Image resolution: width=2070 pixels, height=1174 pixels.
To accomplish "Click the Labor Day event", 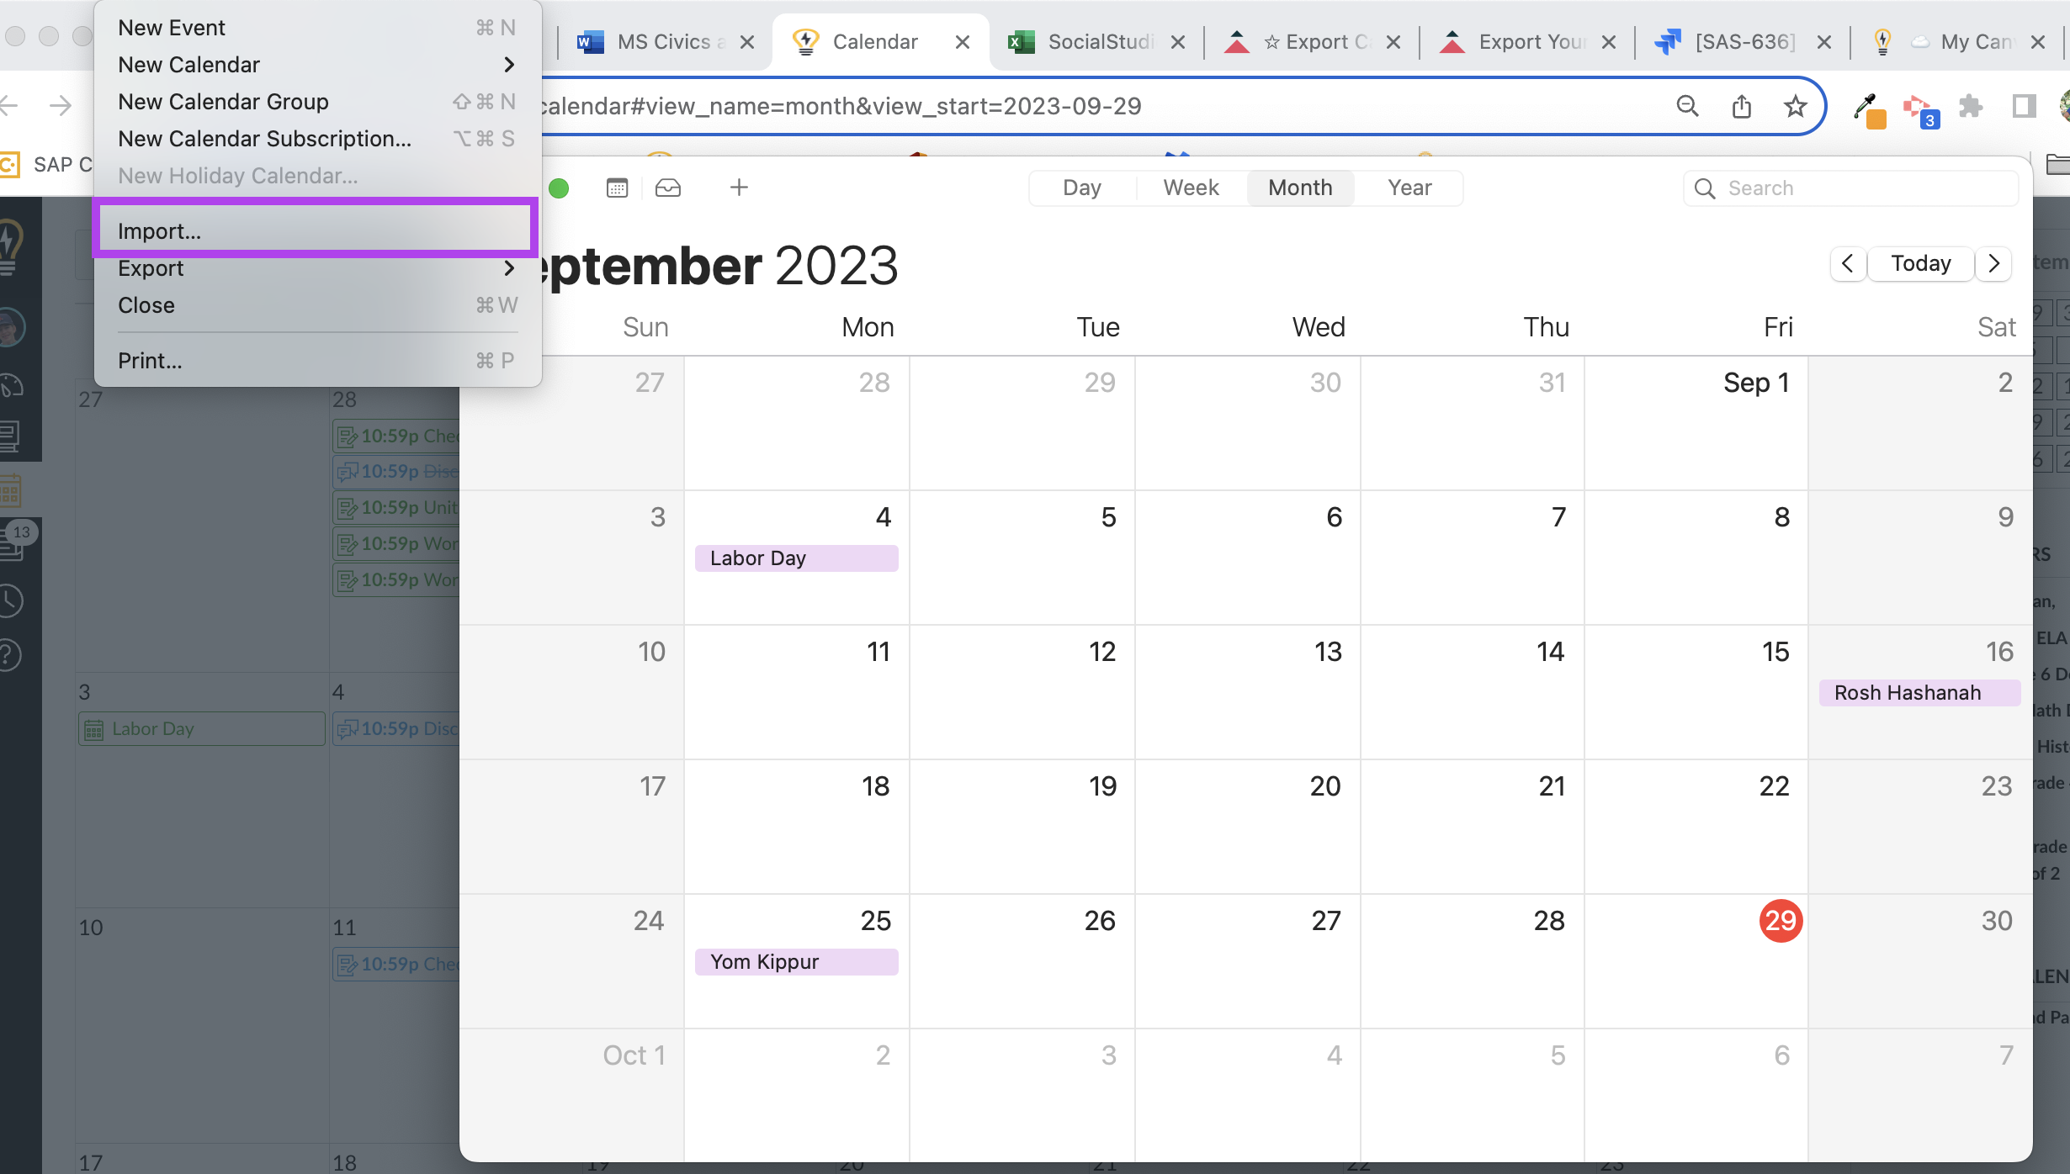I will coord(796,556).
